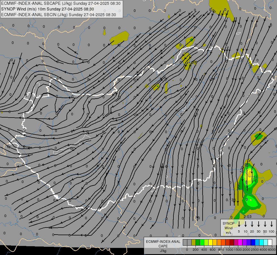This screenshot has width=277, height=255.
Task: Click the 20 m/s wind arrow in the legend
Action: (252, 224)
